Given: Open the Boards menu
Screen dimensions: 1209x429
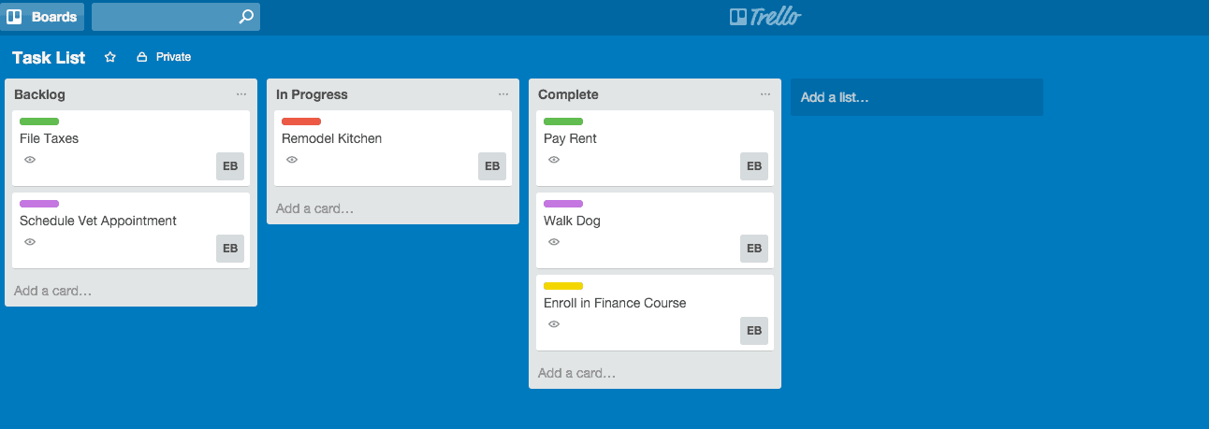Looking at the screenshot, I should point(43,17).
